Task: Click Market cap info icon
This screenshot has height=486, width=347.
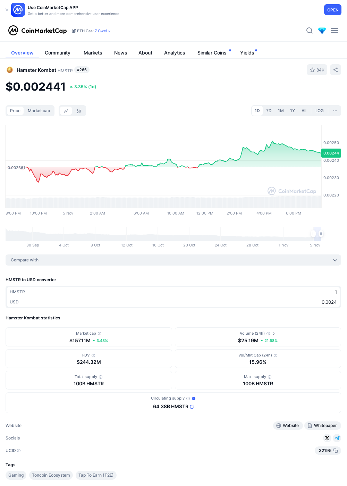Action: pos(100,334)
